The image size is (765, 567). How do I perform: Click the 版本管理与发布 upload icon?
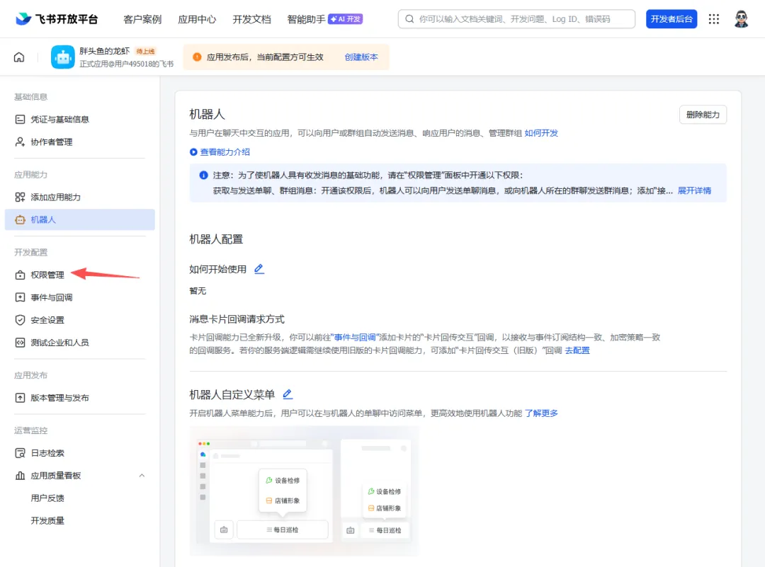point(20,398)
